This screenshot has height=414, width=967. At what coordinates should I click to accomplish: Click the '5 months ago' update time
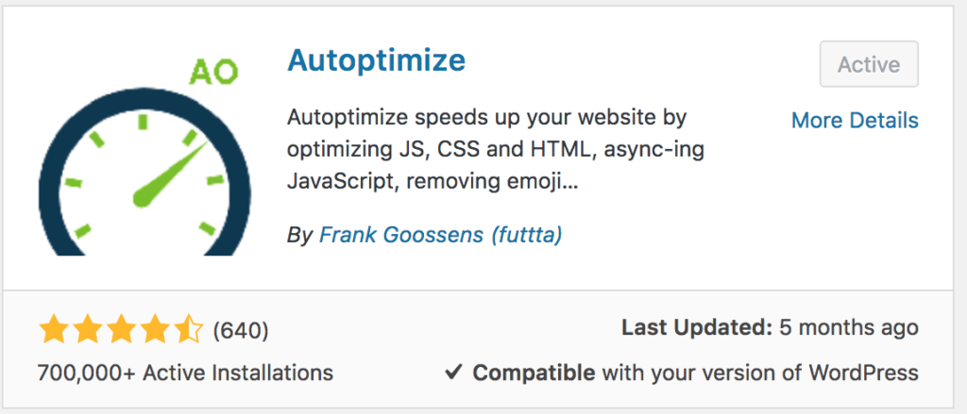tap(848, 328)
